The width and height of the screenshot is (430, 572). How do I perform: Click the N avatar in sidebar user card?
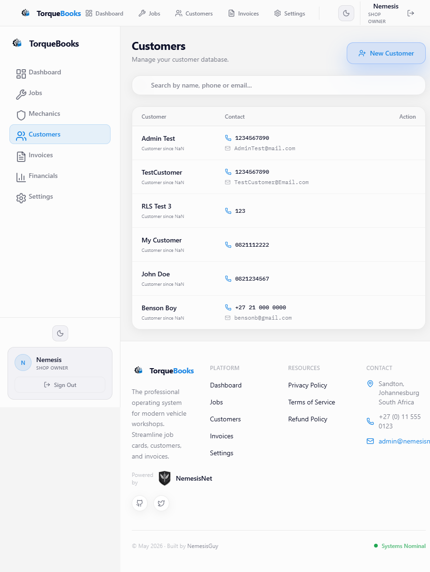coord(23,363)
